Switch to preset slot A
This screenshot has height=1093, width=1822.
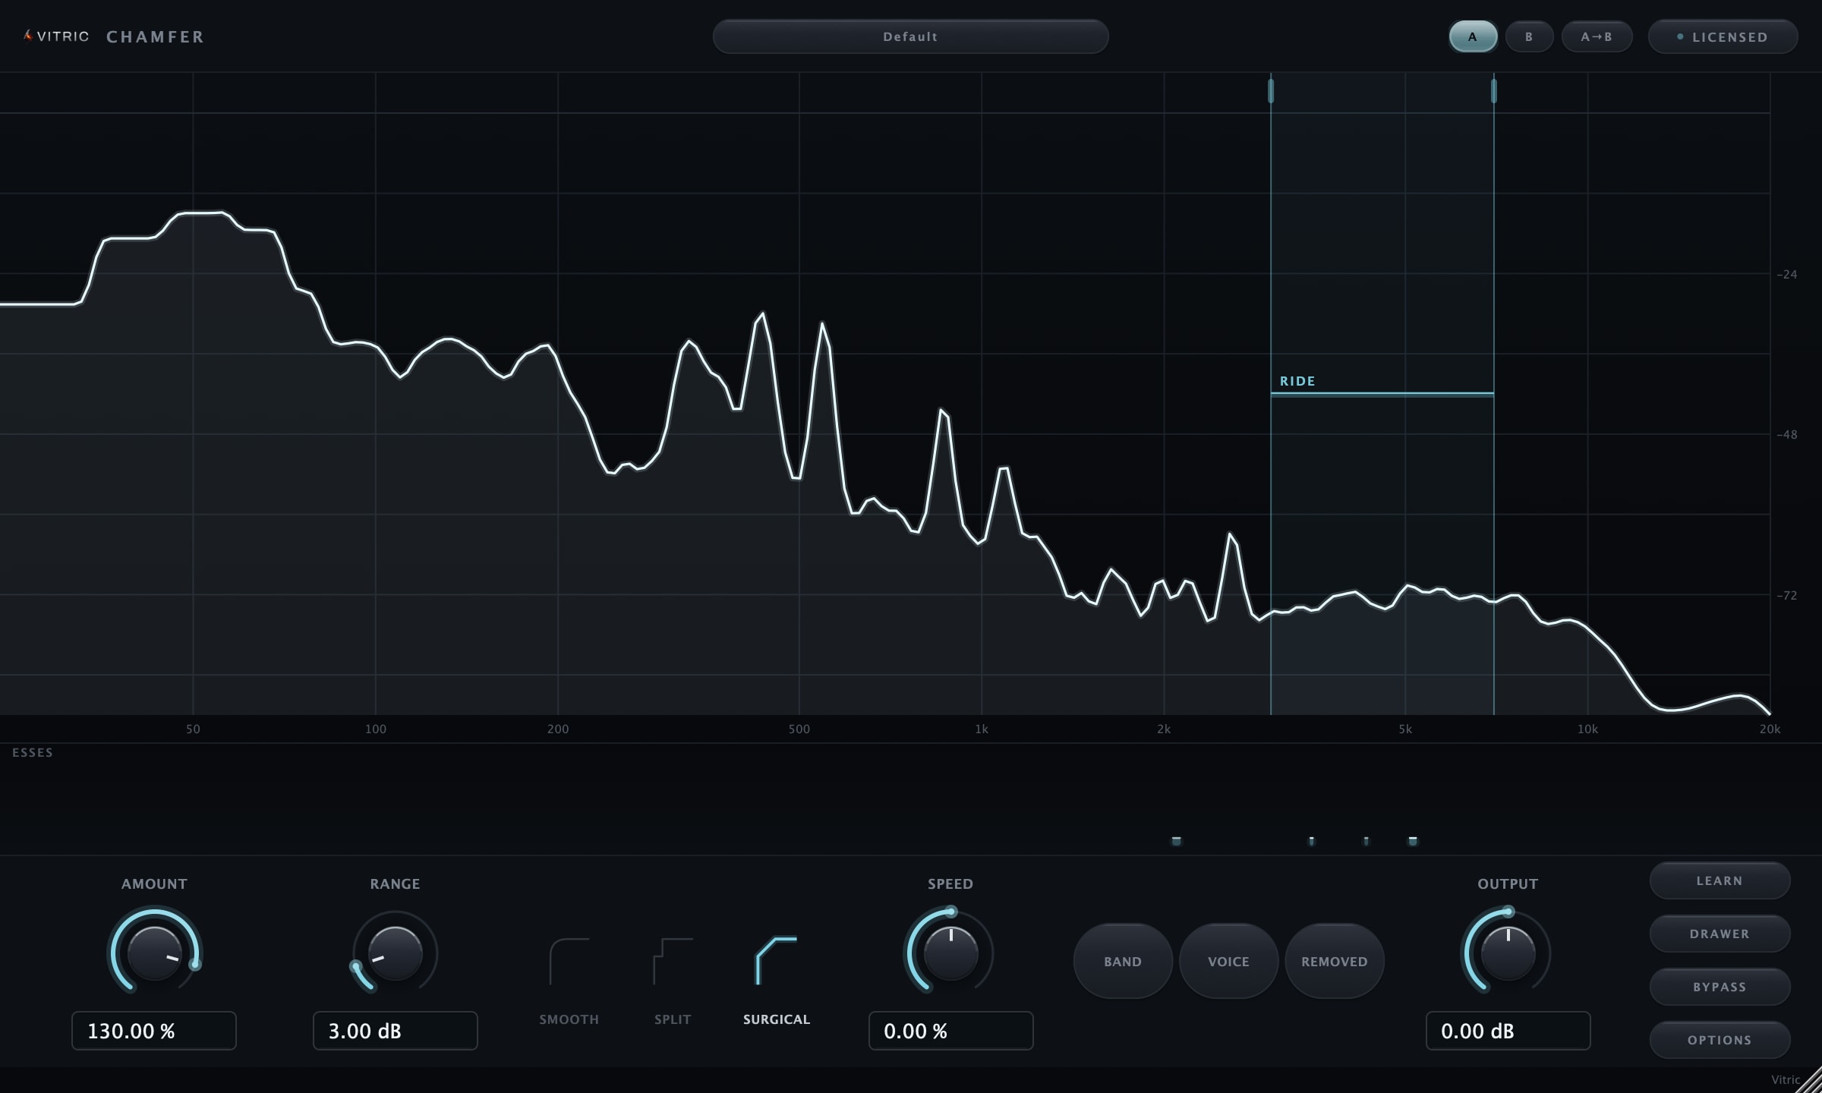point(1473,36)
